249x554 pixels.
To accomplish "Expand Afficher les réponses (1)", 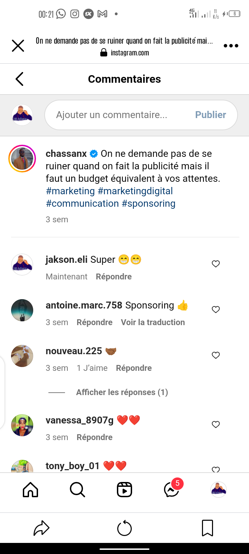I will 122,392.
